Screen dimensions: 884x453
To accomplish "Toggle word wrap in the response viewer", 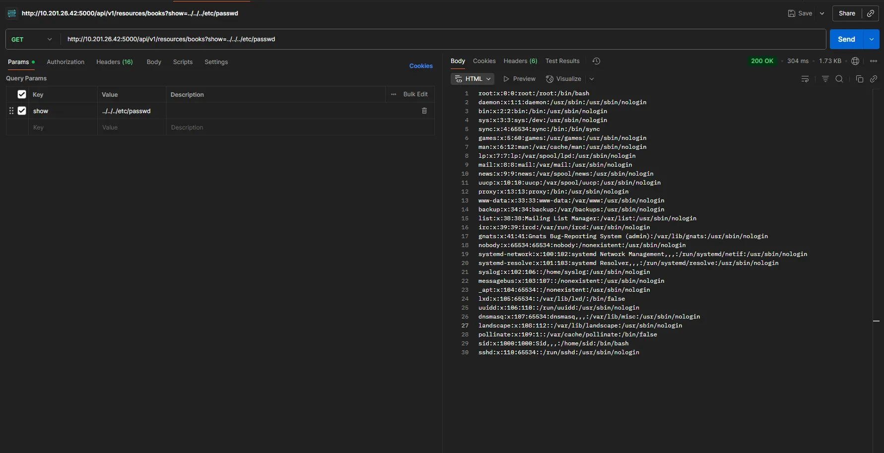I will coord(805,78).
